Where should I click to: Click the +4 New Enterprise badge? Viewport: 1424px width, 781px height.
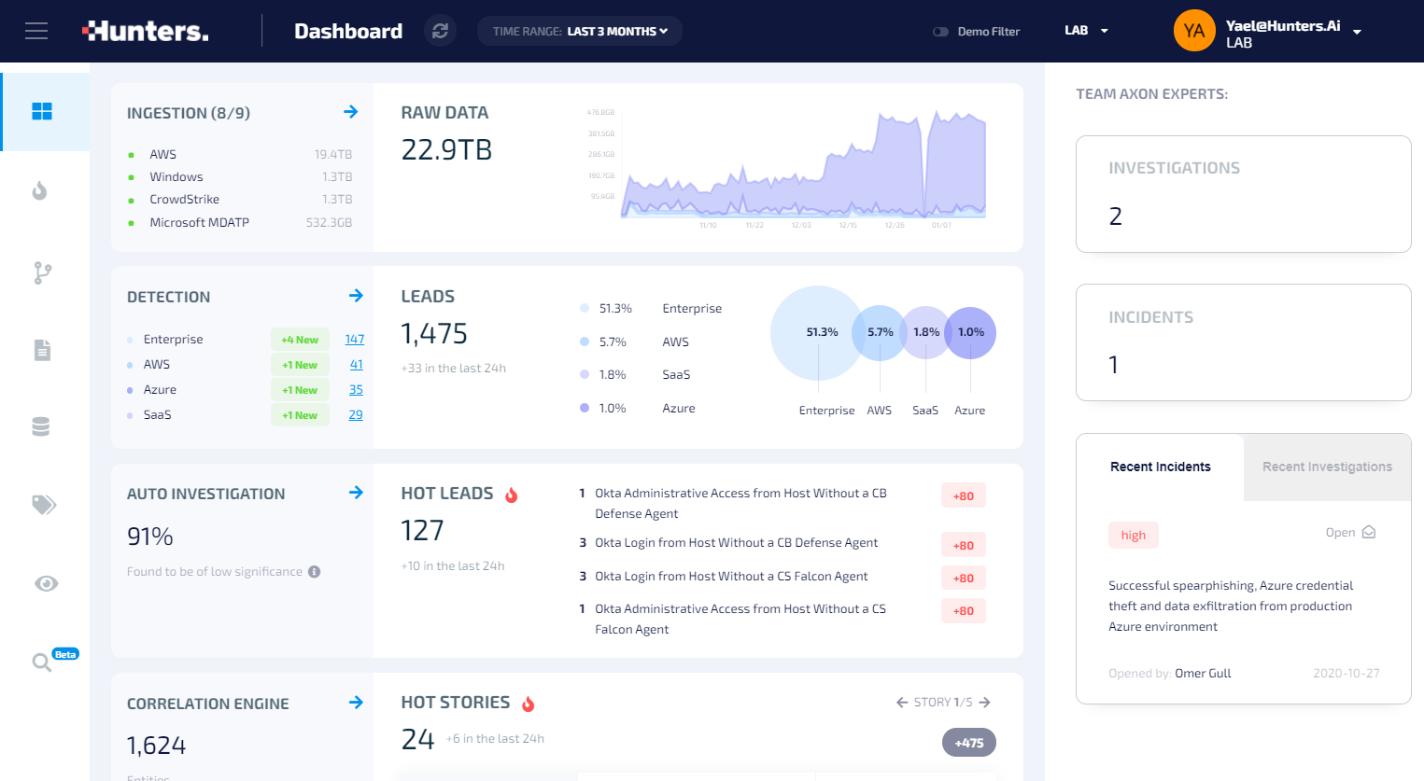pos(300,340)
